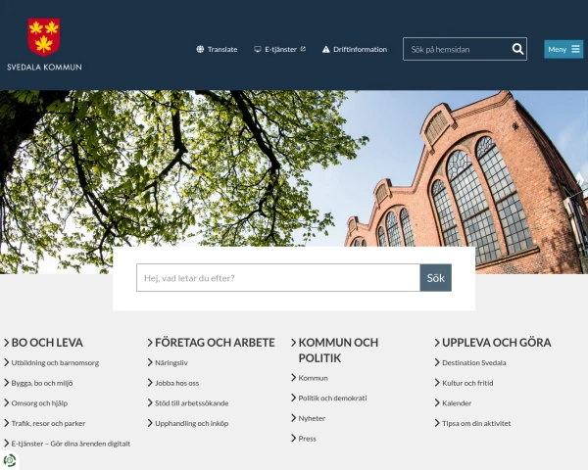The height and width of the screenshot is (470, 588).
Task: Open Politik och demokrati
Action: (332, 399)
